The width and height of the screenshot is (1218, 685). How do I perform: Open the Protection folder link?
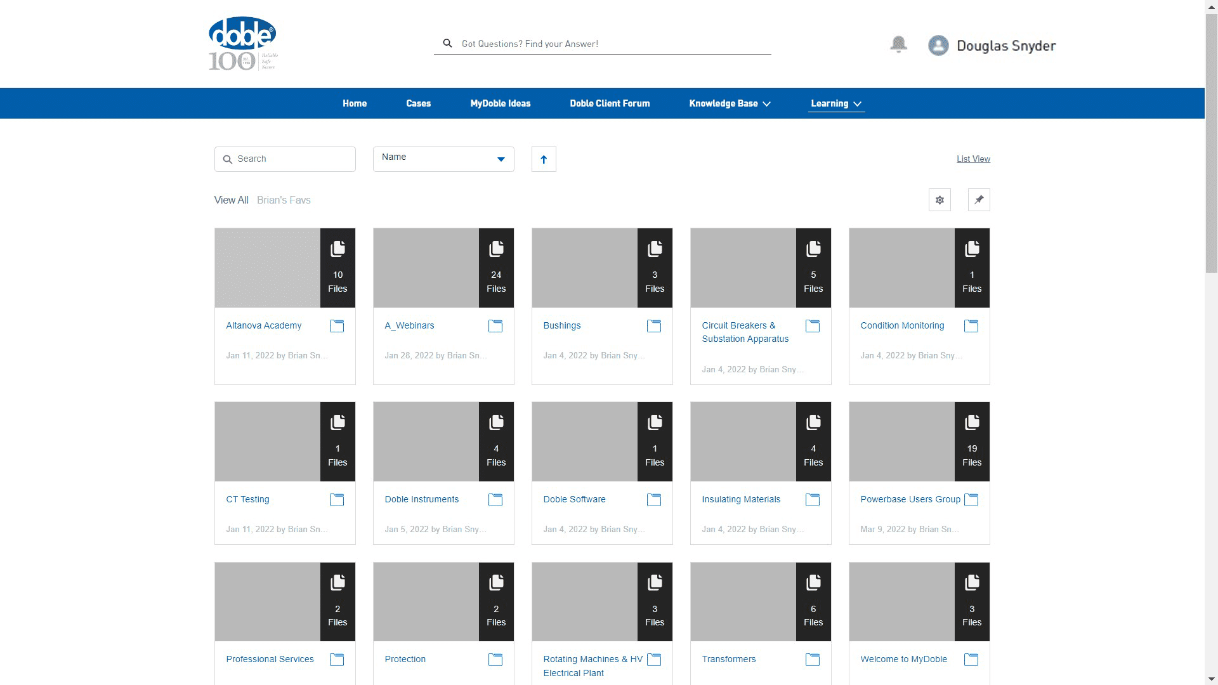[x=405, y=659]
